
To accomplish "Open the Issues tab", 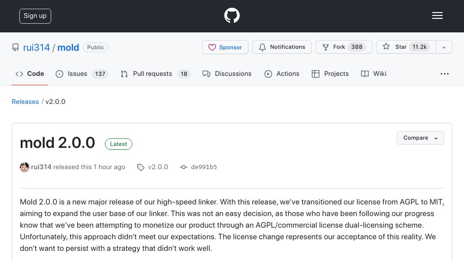I will [x=82, y=73].
